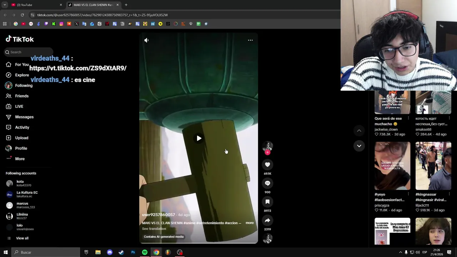Open the #anime hashtag in caption
This screenshot has height=257, width=457.
click(x=189, y=223)
